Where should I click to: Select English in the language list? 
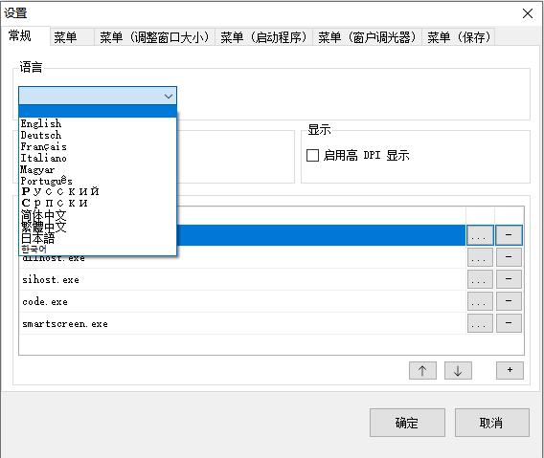(98, 123)
